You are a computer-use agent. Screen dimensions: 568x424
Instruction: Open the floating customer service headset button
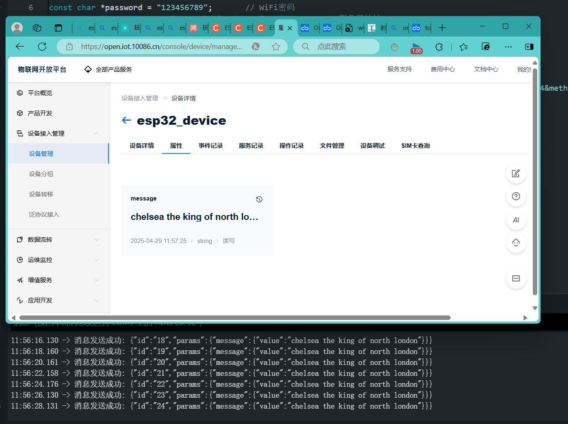(516, 243)
